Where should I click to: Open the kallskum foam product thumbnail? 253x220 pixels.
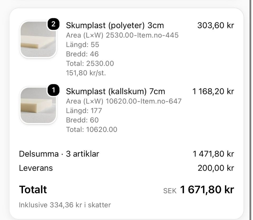pos(38,105)
